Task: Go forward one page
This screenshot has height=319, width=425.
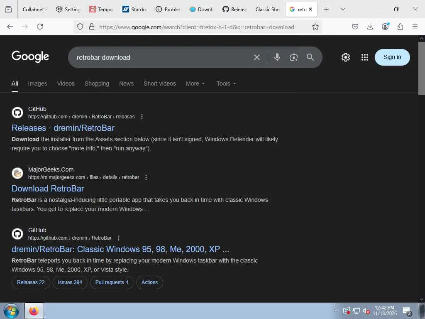Action: [x=25, y=27]
